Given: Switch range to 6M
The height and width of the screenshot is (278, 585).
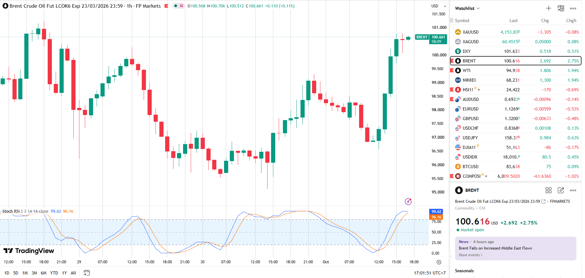Looking at the screenshot, I should point(44,273).
